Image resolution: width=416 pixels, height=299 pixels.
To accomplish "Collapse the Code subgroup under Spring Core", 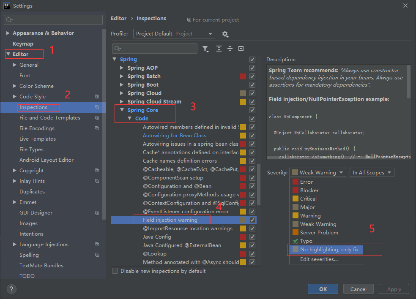I will click(x=130, y=118).
